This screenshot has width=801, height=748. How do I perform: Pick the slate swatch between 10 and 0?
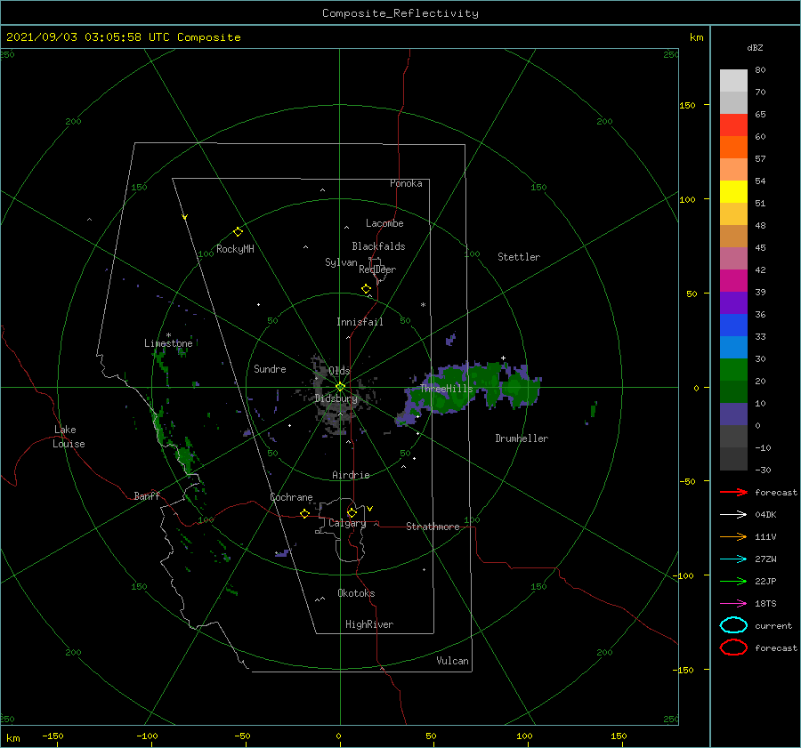coord(733,414)
